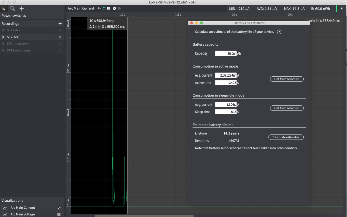Collapse the statistics bar arrow
Image resolution: width=347 pixels, height=217 pixels.
[342, 8]
